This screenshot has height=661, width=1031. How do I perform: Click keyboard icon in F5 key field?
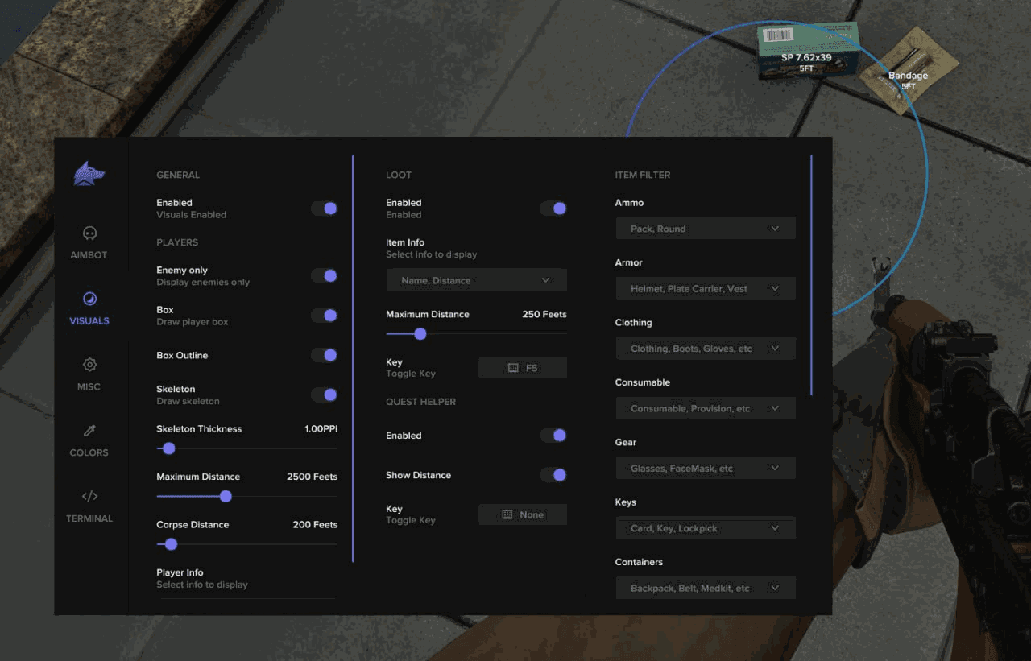pos(513,368)
